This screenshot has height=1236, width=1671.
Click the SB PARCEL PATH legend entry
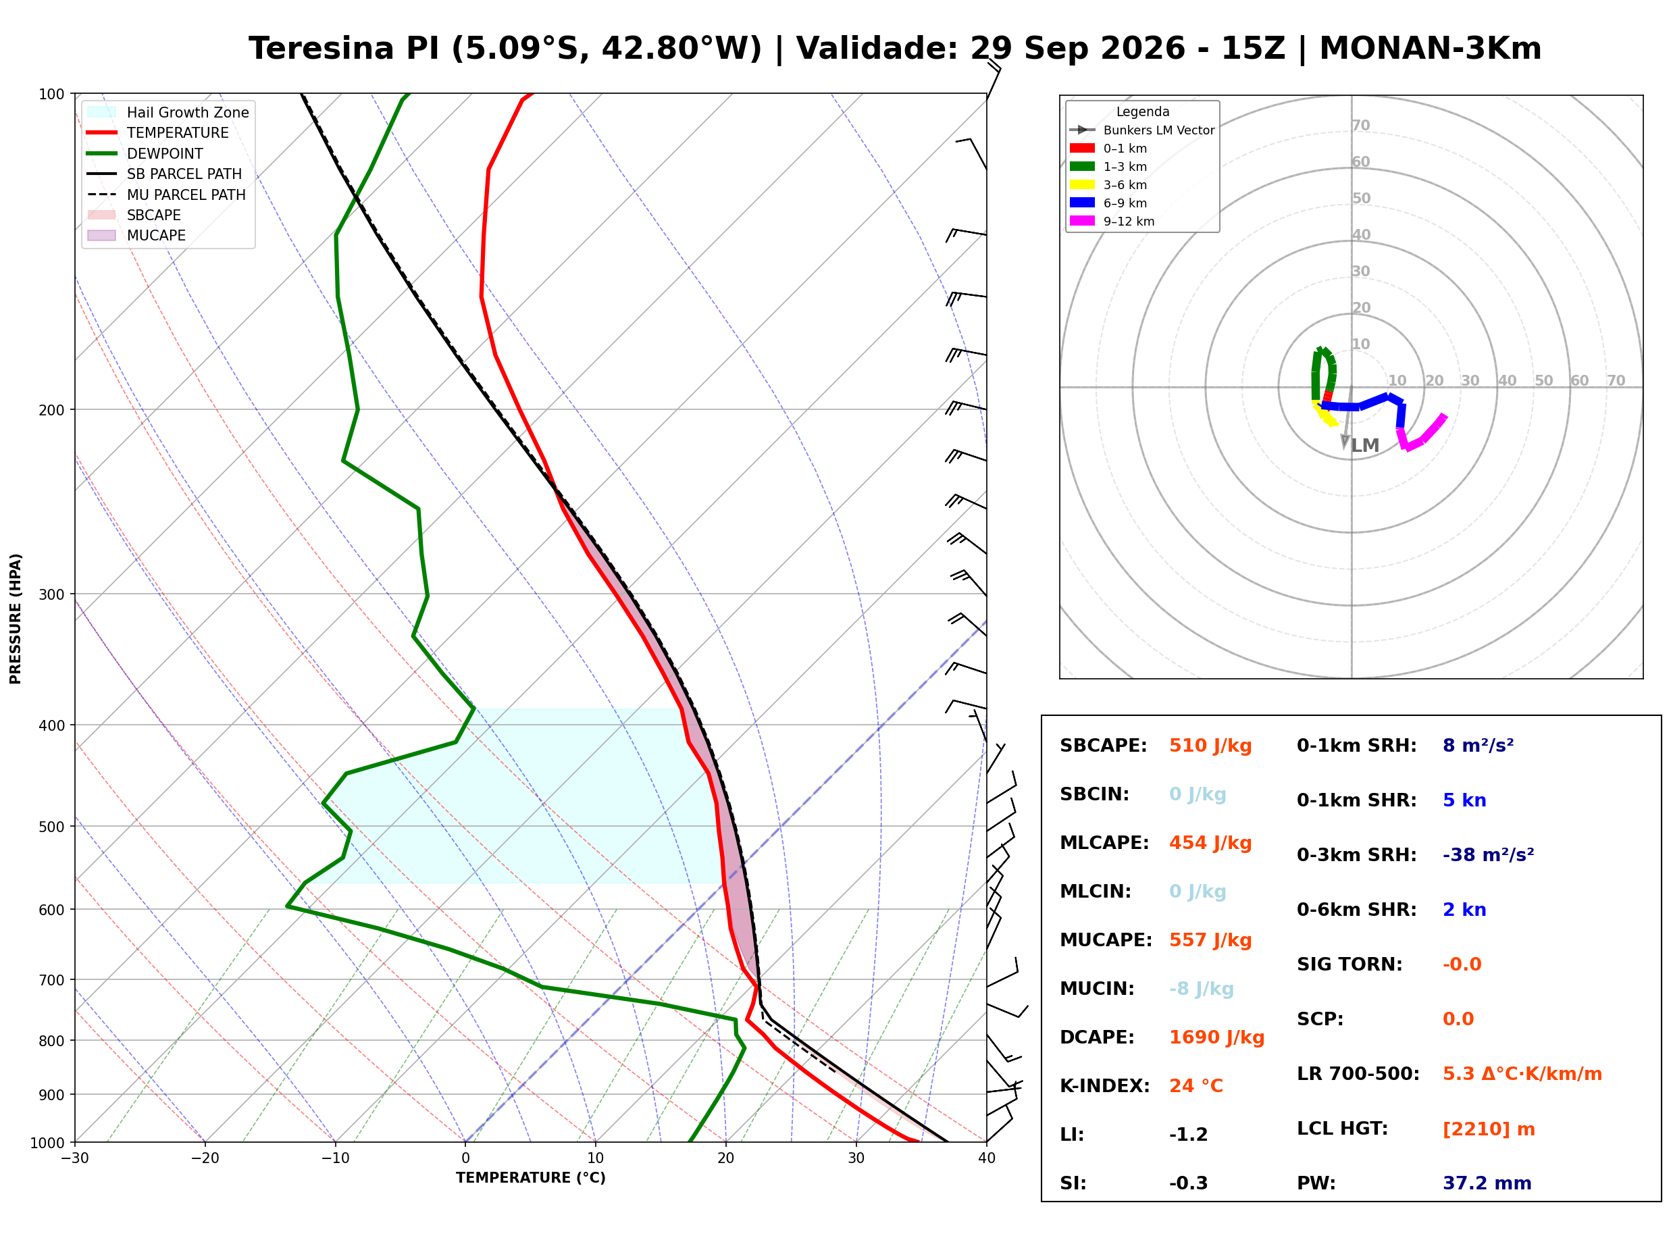click(x=165, y=174)
